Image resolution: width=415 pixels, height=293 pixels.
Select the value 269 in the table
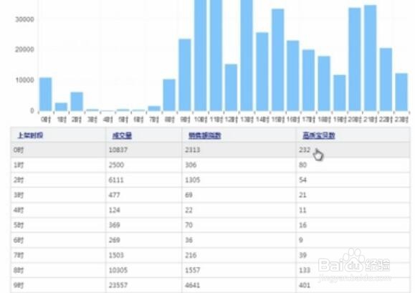115,240
